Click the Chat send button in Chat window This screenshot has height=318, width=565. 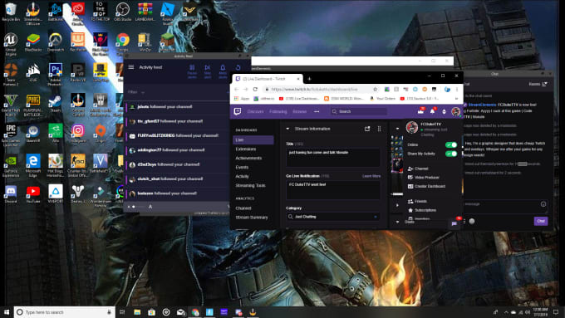coord(541,221)
